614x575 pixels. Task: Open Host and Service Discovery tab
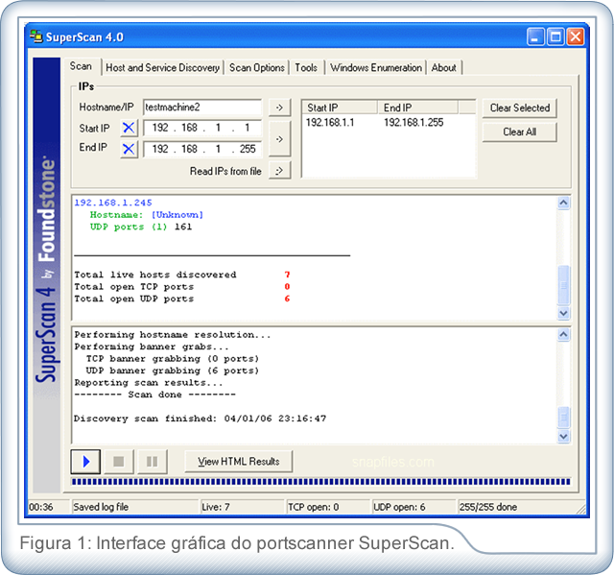[162, 68]
